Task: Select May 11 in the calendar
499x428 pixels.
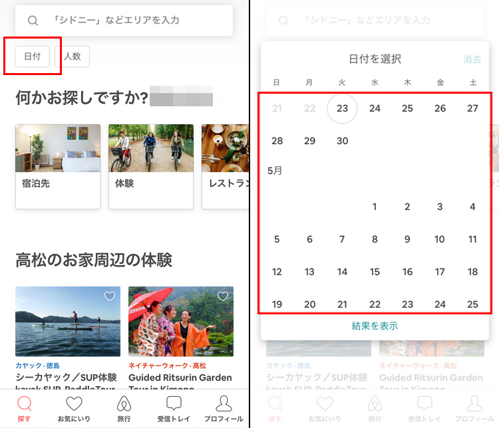Action: click(x=472, y=239)
